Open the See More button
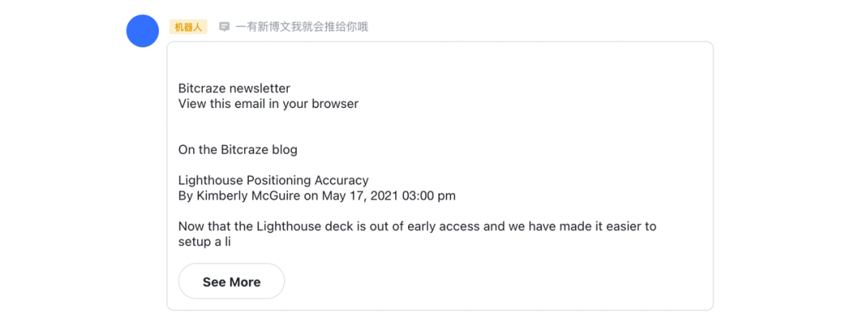Image resolution: width=859 pixels, height=331 pixels. pos(231,282)
